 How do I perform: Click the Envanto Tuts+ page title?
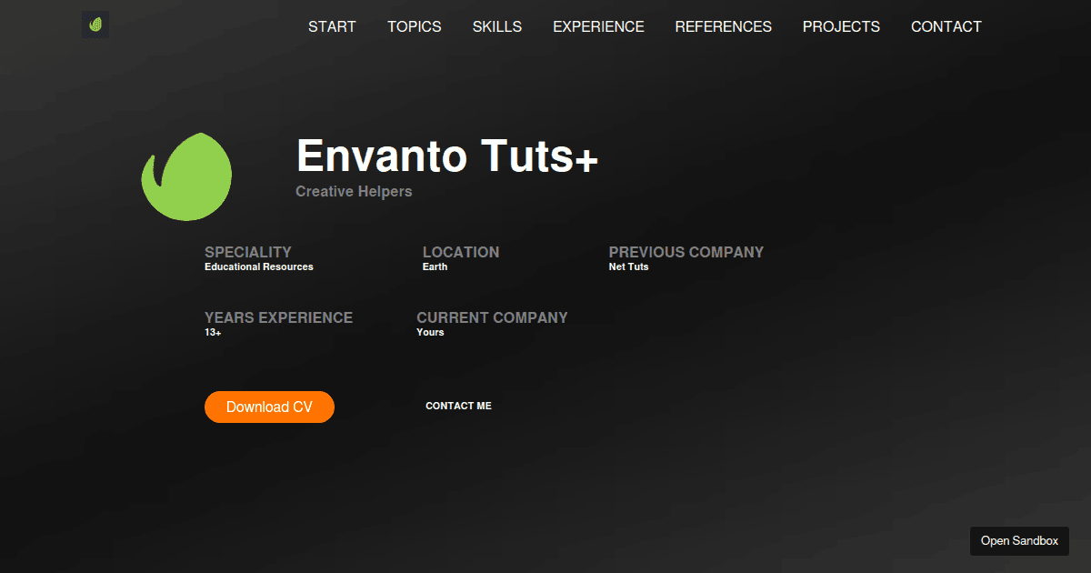446,156
